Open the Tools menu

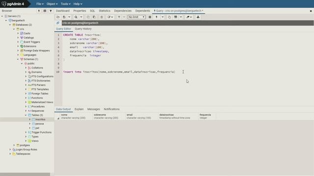pos(65,4)
